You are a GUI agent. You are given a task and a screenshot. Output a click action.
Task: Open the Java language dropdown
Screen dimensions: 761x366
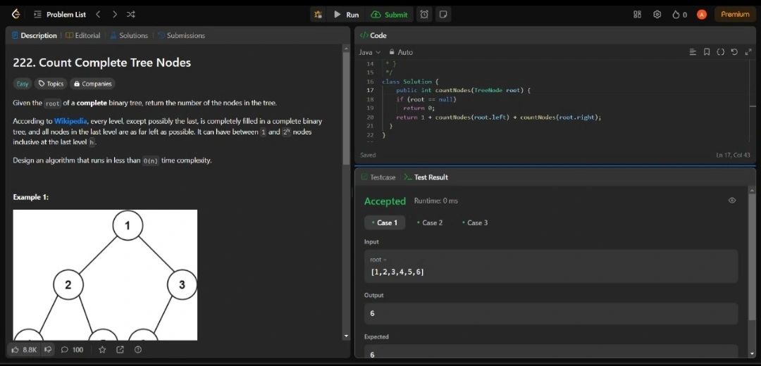pos(370,52)
